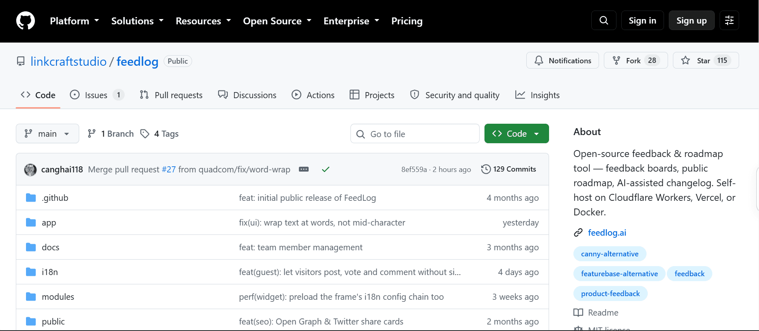
Task: Open commit 'feat(seo): Open Graph & Twitter share cards'
Action: (321, 321)
